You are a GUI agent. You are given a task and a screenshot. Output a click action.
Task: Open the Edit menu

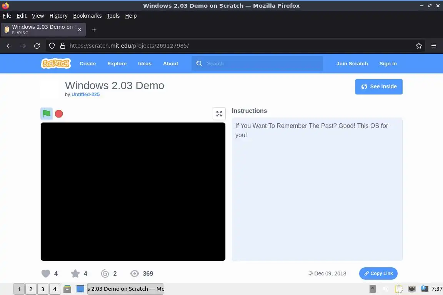click(x=22, y=16)
